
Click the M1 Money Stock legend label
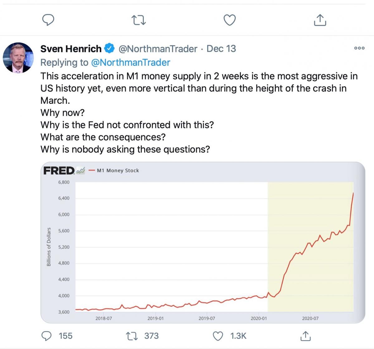click(x=118, y=170)
